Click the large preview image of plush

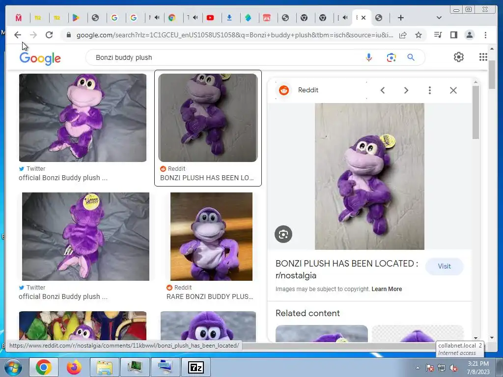tap(369, 176)
